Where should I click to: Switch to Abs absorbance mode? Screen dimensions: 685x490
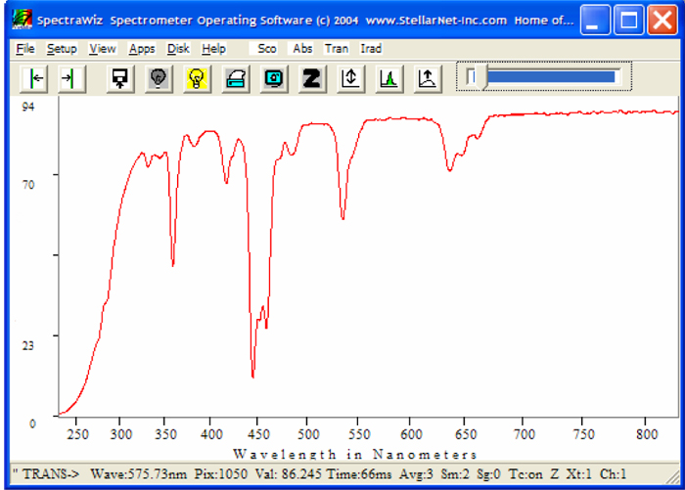pos(302,49)
